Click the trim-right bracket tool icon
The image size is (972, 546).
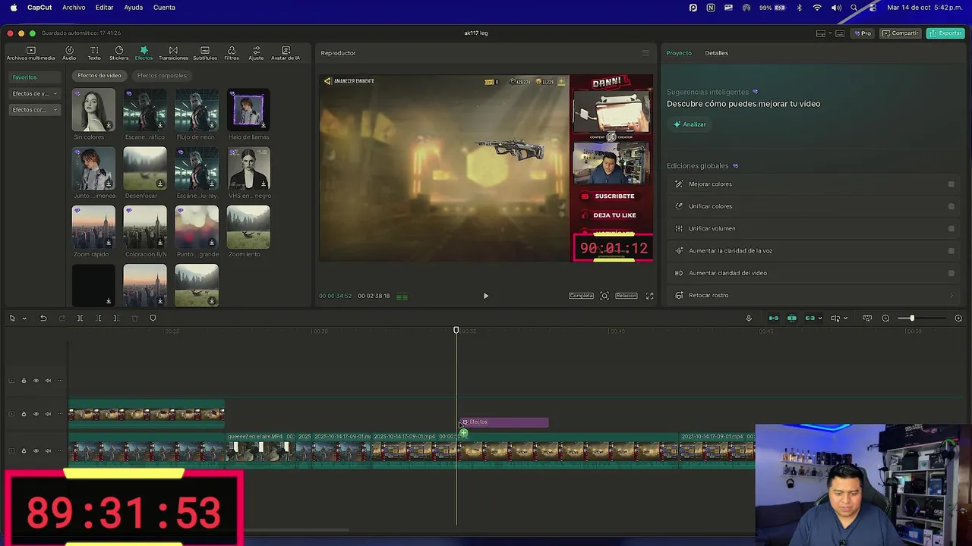[x=116, y=318]
